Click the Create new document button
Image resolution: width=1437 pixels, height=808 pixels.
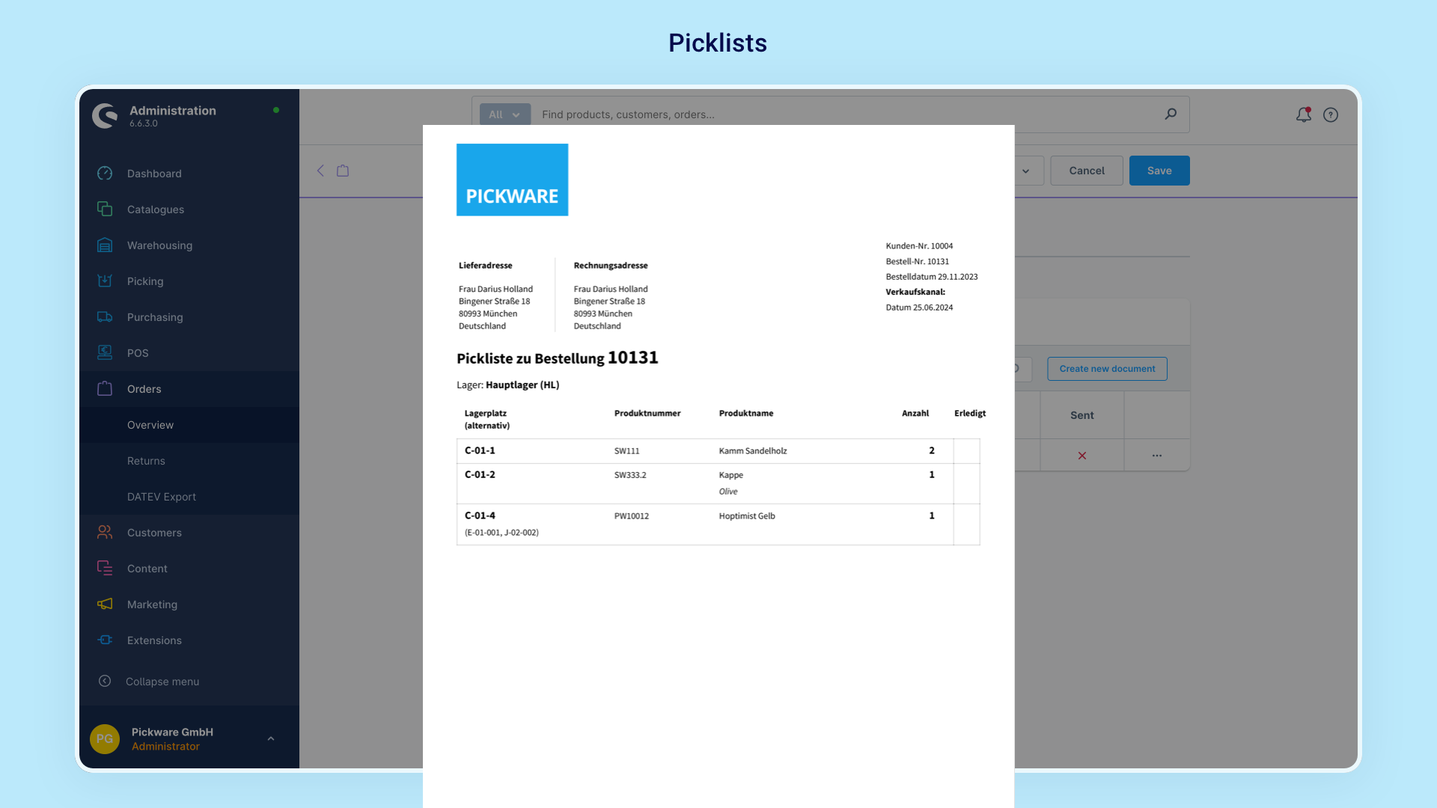pos(1106,368)
